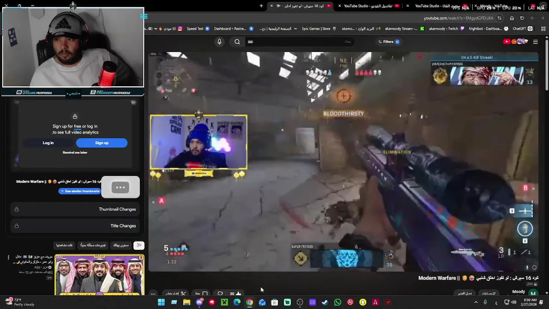Open Microsoft Edge from the taskbar
This screenshot has height=309, width=549.
[x=237, y=302]
